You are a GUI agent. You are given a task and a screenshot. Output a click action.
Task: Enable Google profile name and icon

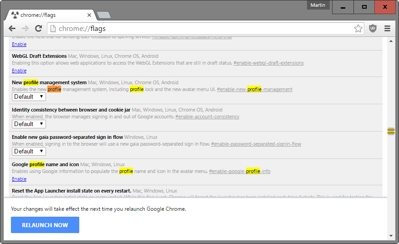click(19, 179)
